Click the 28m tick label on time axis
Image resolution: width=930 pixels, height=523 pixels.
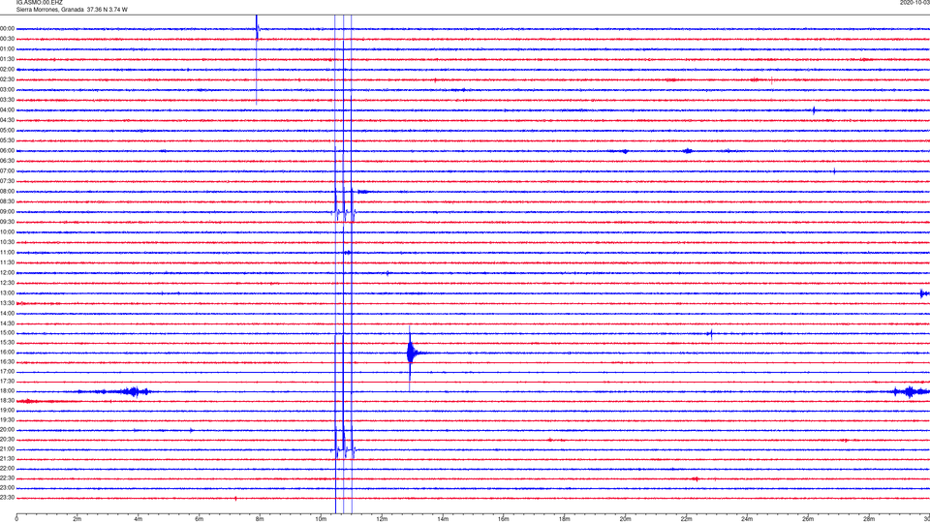pos(869,519)
